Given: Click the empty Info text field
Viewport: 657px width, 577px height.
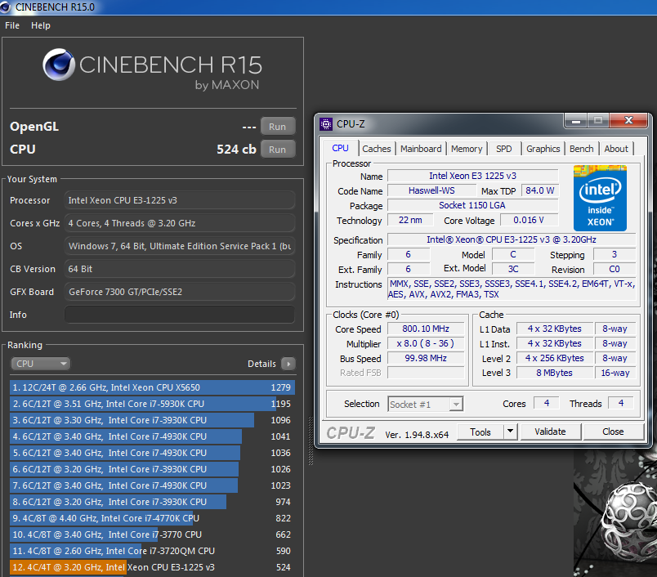Looking at the screenshot, I should (x=179, y=315).
